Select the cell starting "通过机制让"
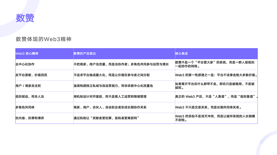This screenshot has height=155, width=277. (x=106, y=118)
